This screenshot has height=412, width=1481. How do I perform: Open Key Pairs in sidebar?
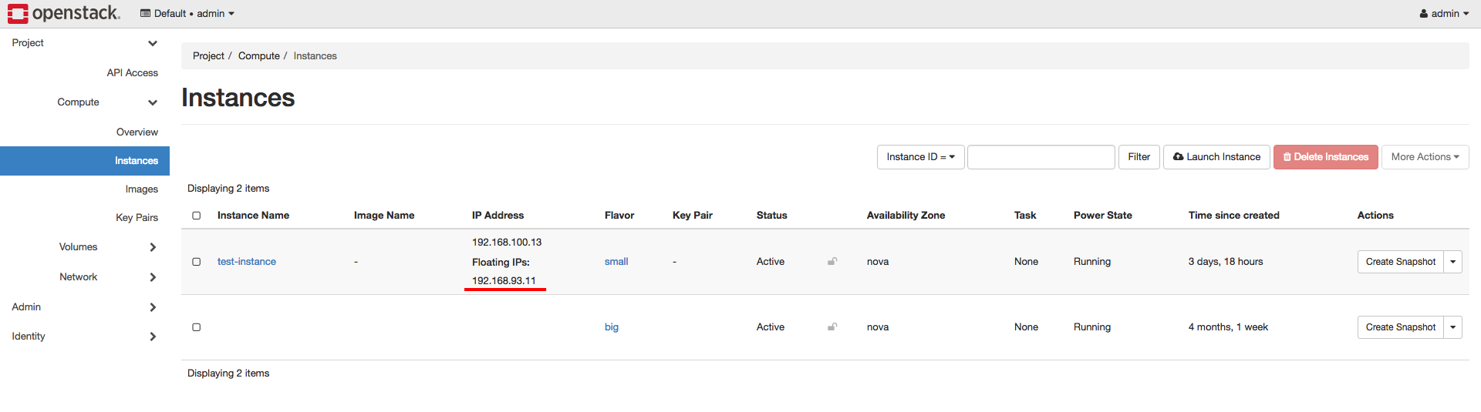coord(137,218)
